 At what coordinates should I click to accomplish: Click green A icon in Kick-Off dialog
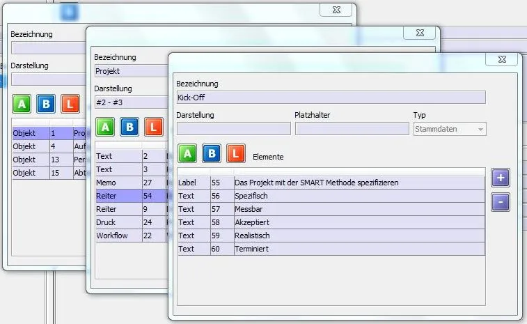(187, 153)
